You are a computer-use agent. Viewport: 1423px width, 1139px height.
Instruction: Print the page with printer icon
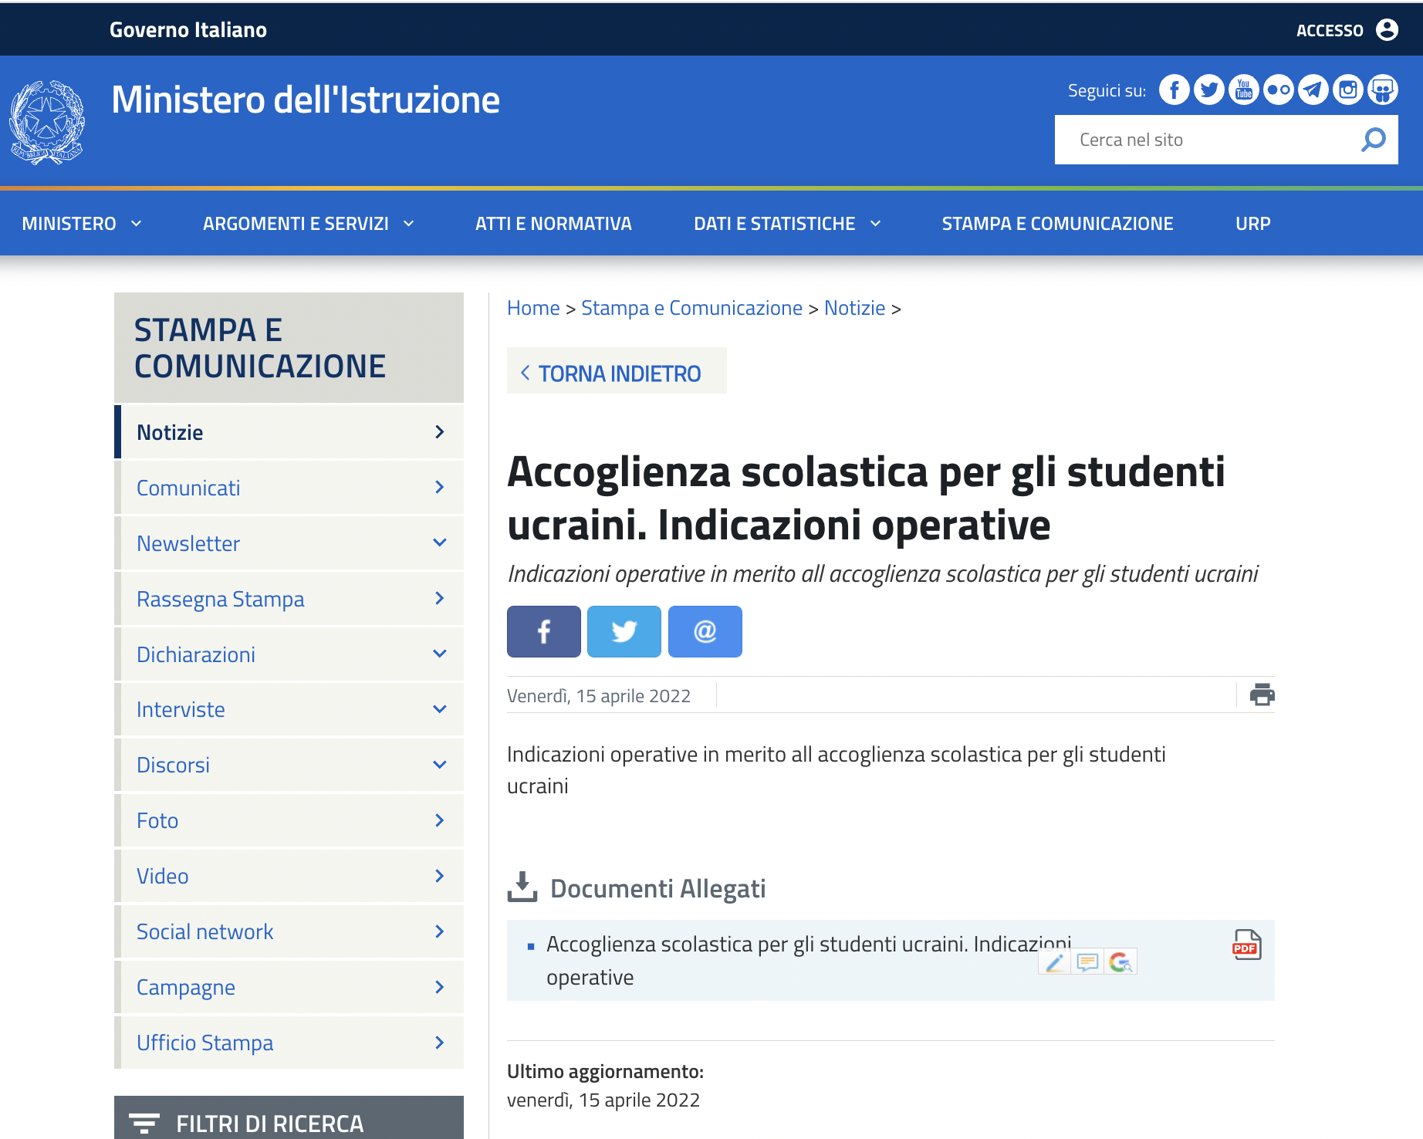1262,695
